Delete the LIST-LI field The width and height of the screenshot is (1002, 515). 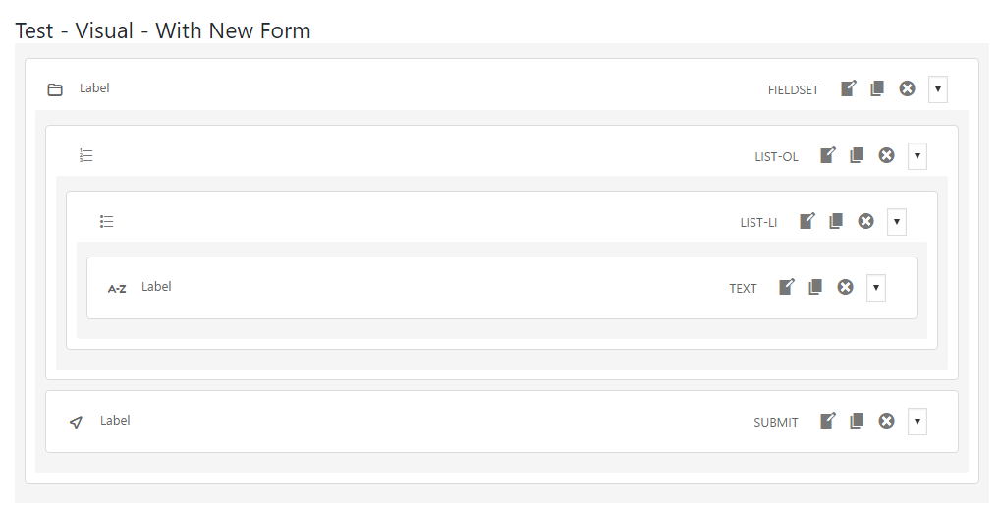coord(865,221)
